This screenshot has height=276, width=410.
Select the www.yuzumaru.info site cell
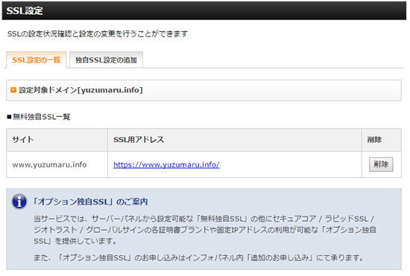[57, 164]
